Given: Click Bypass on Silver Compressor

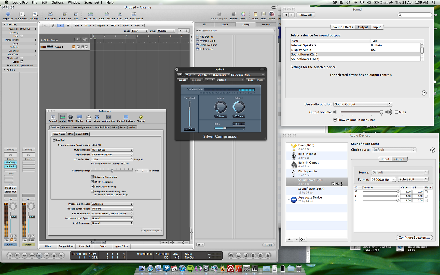Looking at the screenshot, I should pos(182,80).
